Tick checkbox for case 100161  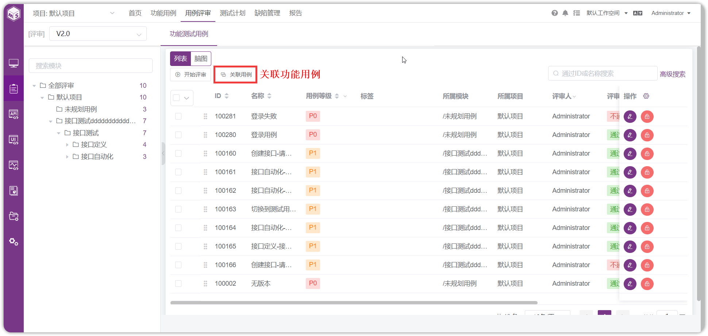(x=178, y=172)
